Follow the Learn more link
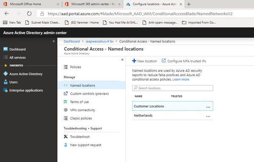This screenshot has height=162, width=254. click(181, 79)
